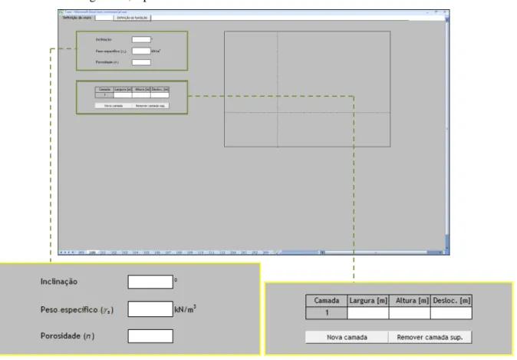Click the vertical scrollbar up arrow

pos(447,19)
